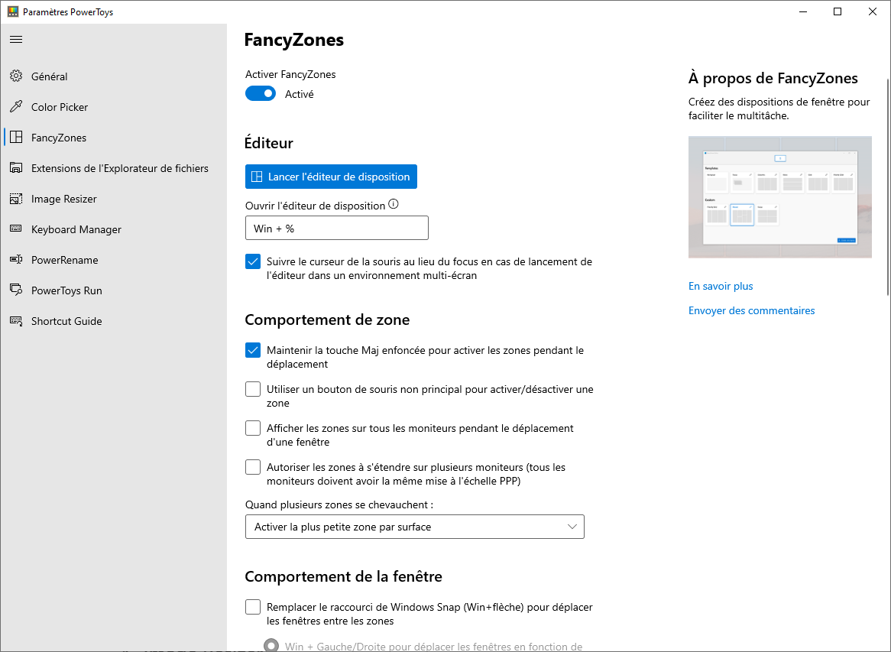Open the Général settings page

[115, 76]
